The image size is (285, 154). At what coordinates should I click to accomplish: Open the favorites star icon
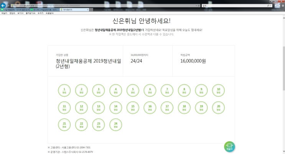(279, 6)
